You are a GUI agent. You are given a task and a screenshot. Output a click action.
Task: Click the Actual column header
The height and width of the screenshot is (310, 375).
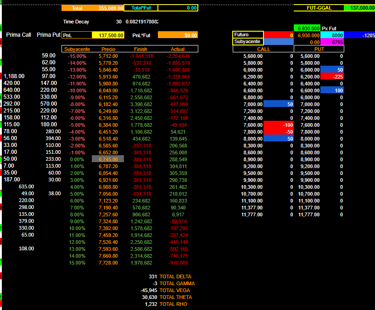178,49
